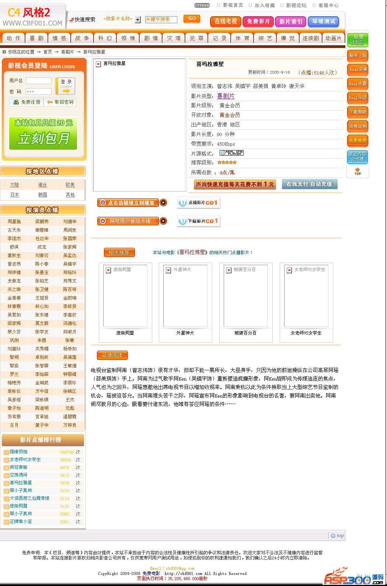Choose actor 周星驰 from the list
The image size is (387, 586).
click(x=14, y=222)
